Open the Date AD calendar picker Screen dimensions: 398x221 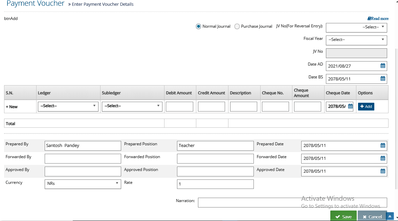[383, 66]
